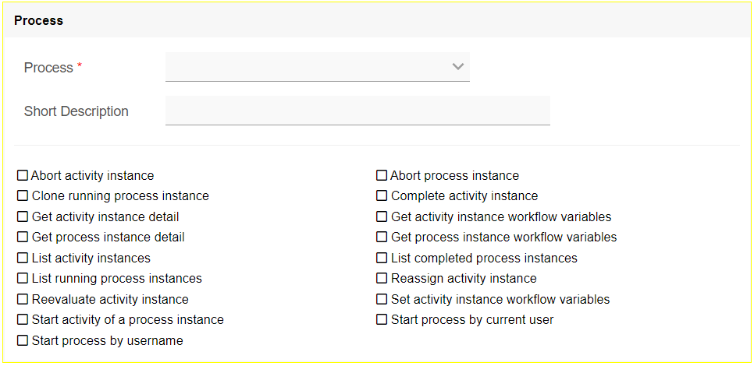
Task: Enable Clone running process instance
Action: [x=23, y=196]
